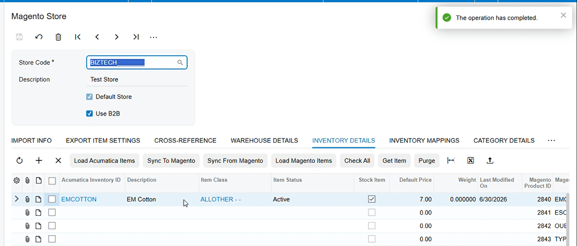Open the note for product 2842 row
The height and width of the screenshot is (246, 577).
(x=38, y=226)
